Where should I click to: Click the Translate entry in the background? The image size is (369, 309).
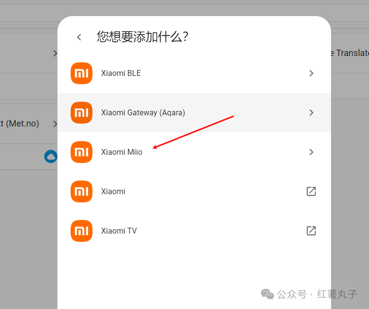tap(350, 53)
